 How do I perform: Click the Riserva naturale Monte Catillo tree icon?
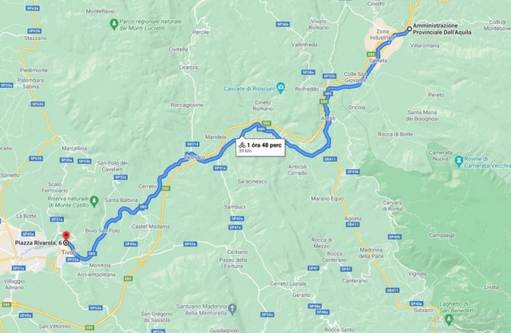(94, 201)
